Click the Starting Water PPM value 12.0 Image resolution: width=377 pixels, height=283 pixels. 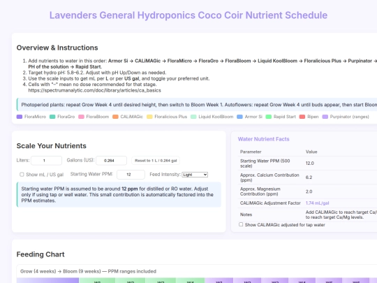[x=310, y=163]
